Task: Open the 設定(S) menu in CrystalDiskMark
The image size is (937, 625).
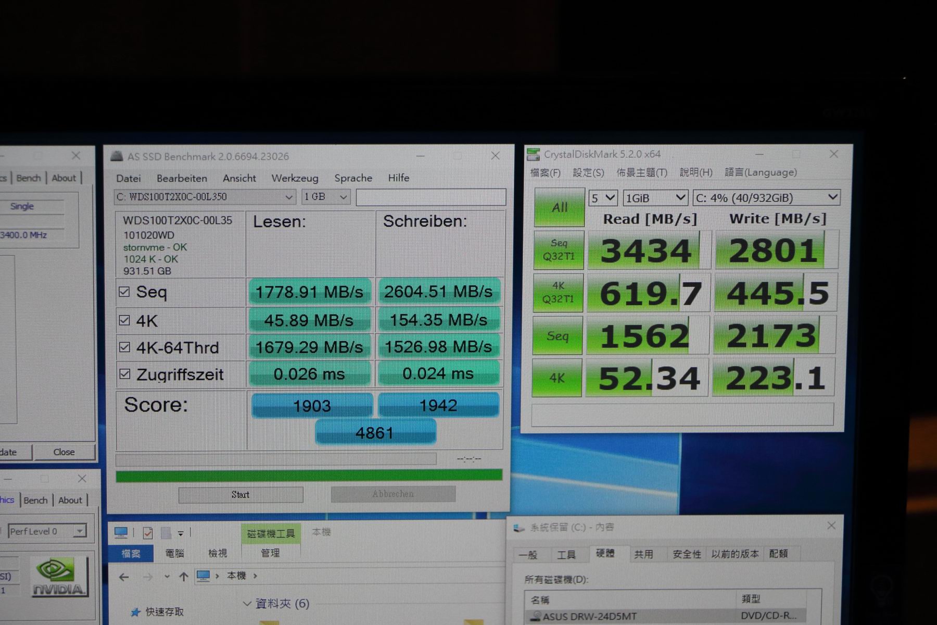Action: click(x=588, y=172)
